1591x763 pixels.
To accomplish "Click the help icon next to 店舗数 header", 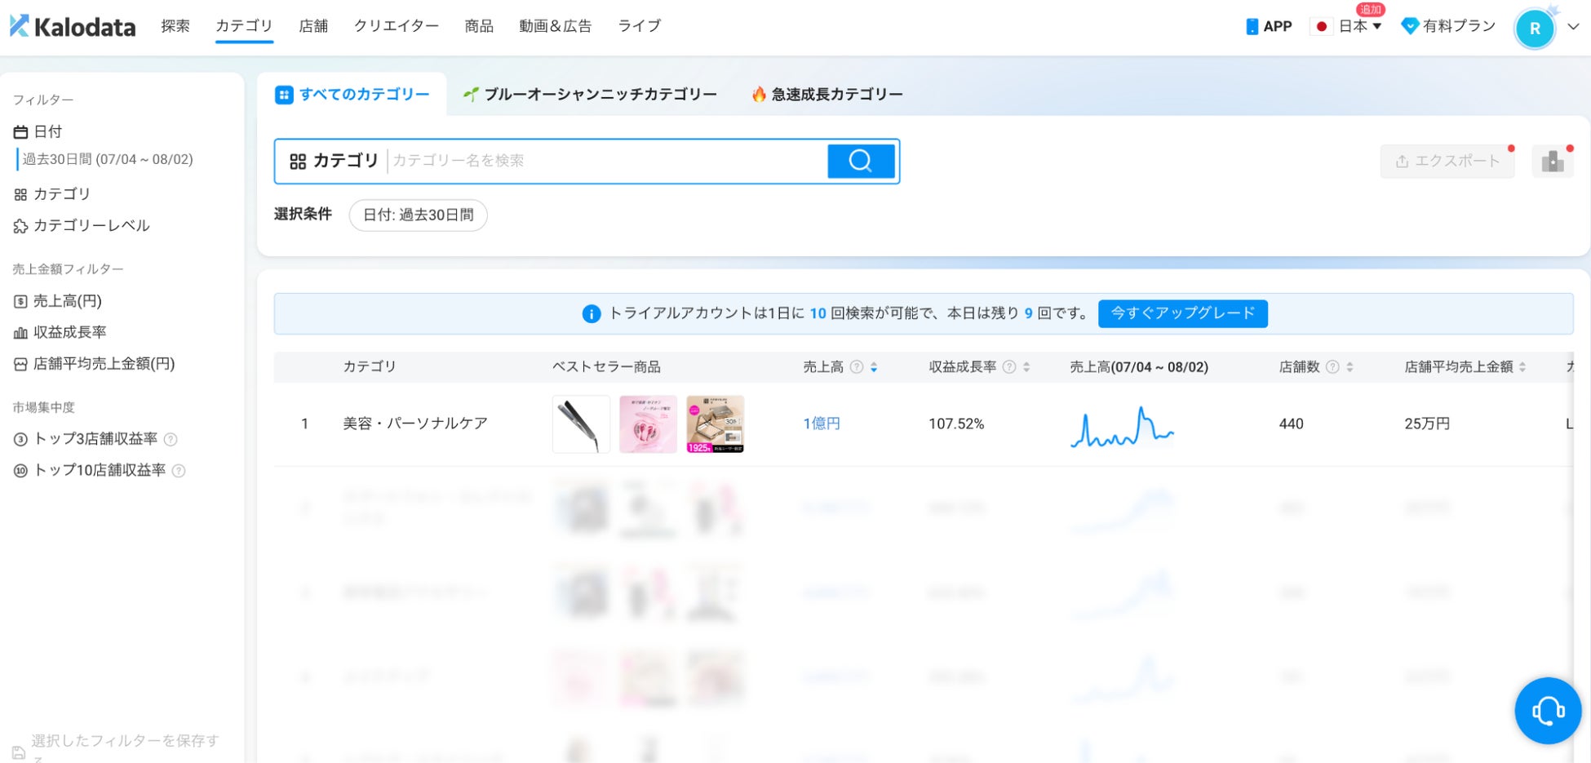I will tap(1332, 367).
